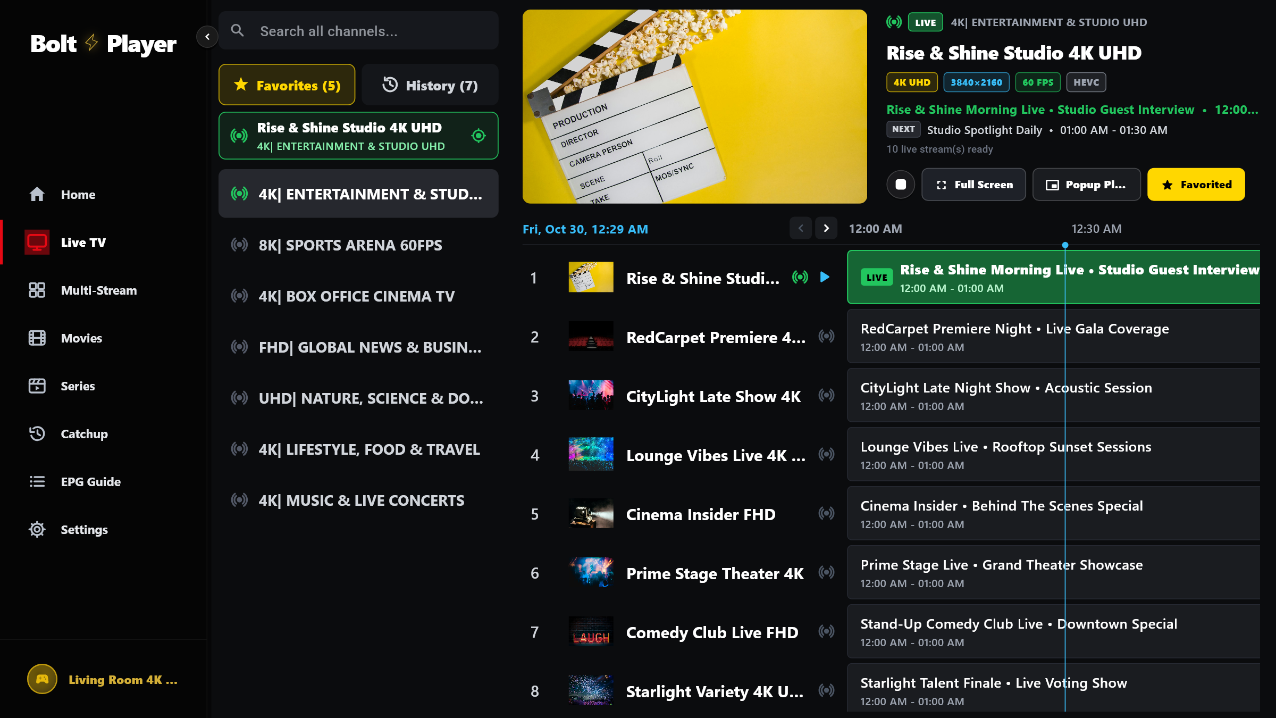Click the current-time timeline marker dot
1276x718 pixels.
(x=1065, y=245)
